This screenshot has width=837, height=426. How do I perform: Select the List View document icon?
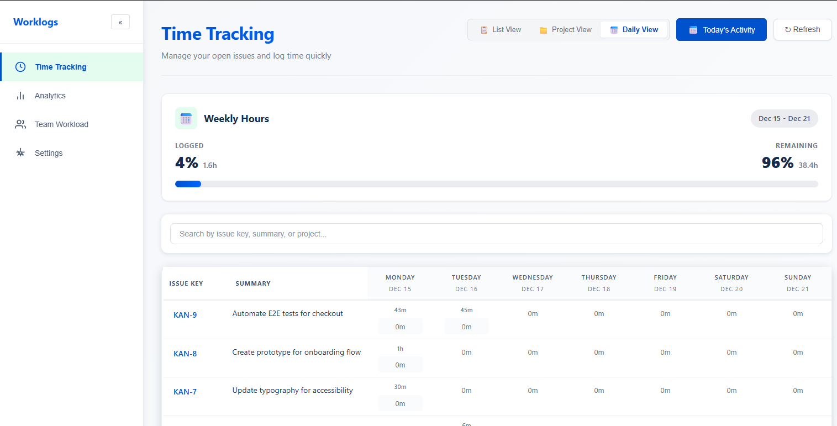click(x=483, y=29)
